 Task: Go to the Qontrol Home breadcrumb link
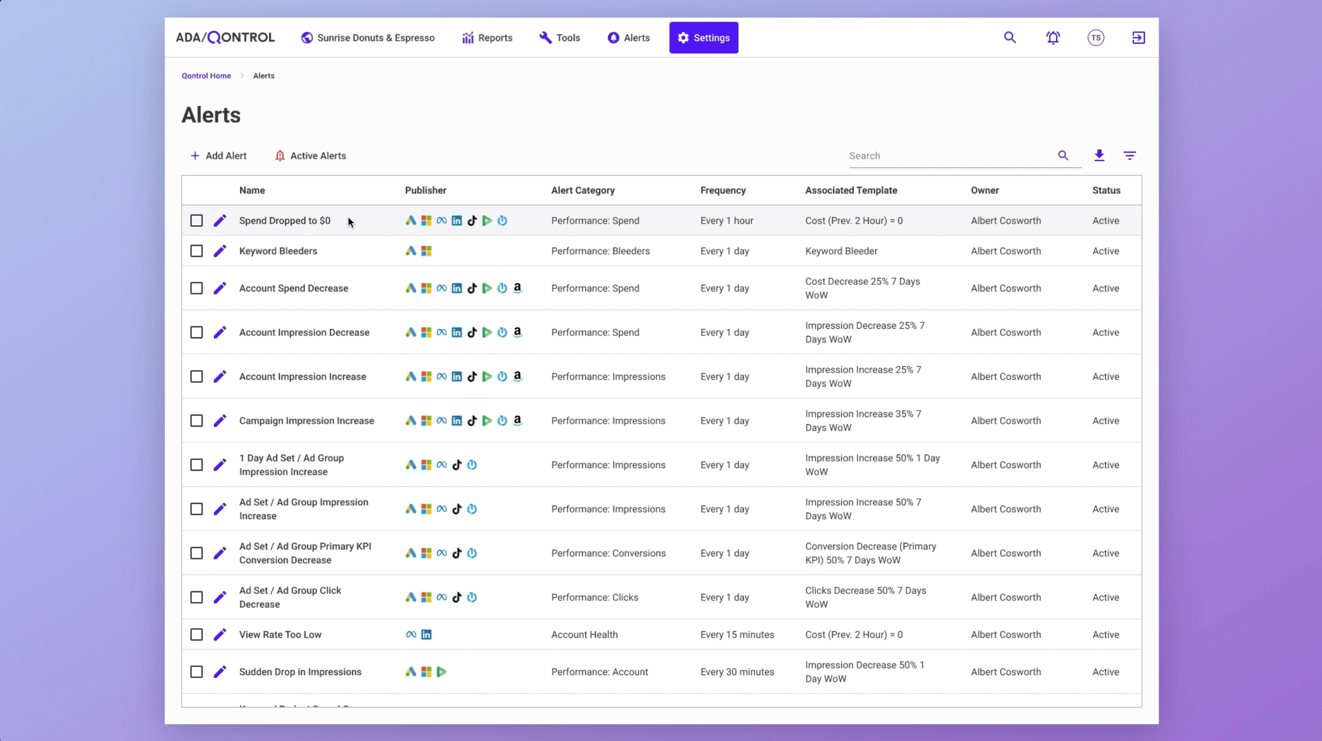point(206,76)
